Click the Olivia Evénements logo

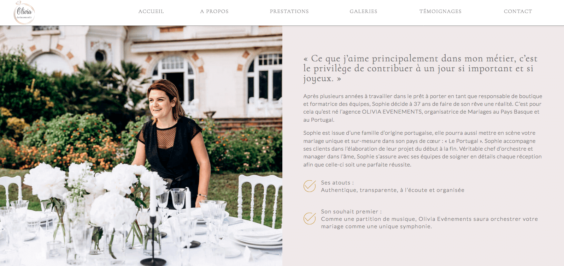pos(24,13)
